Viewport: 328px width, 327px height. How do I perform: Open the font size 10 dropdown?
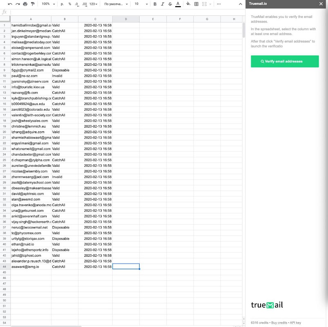tap(141, 4)
